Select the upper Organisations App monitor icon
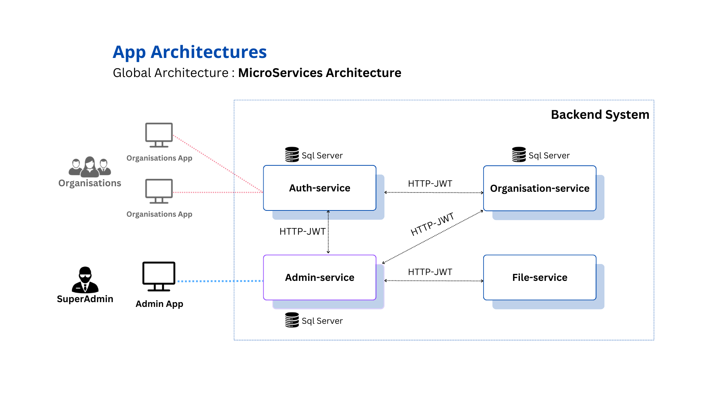 point(159,135)
